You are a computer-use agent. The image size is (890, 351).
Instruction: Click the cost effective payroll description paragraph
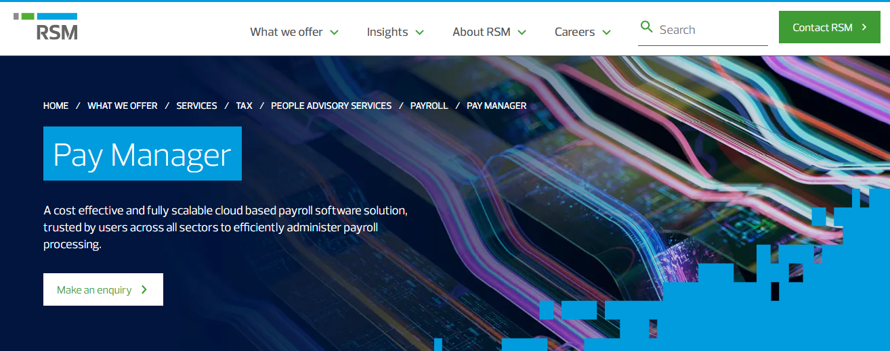coord(226,227)
